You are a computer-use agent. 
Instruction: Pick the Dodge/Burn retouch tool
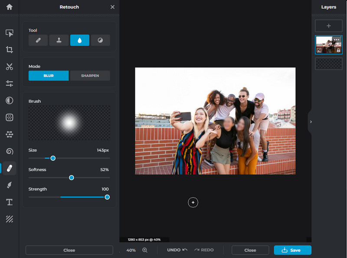(100, 40)
